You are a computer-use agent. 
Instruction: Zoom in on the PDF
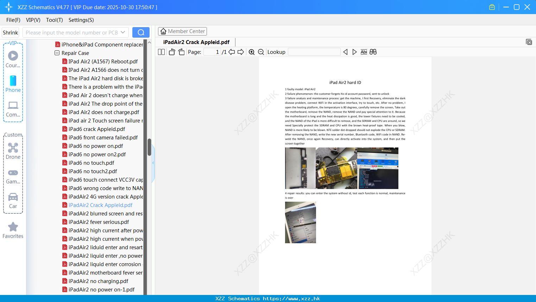(252, 52)
